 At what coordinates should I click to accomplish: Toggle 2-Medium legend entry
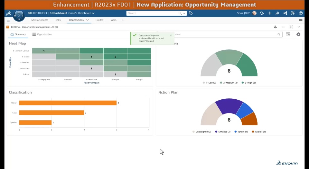[x=229, y=83]
